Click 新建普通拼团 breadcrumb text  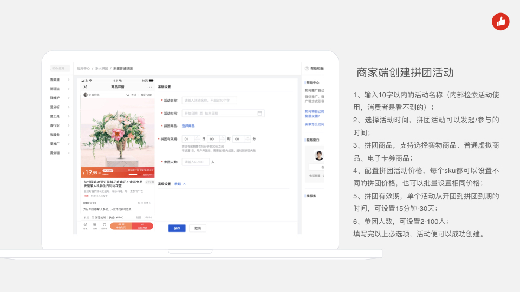(x=123, y=68)
